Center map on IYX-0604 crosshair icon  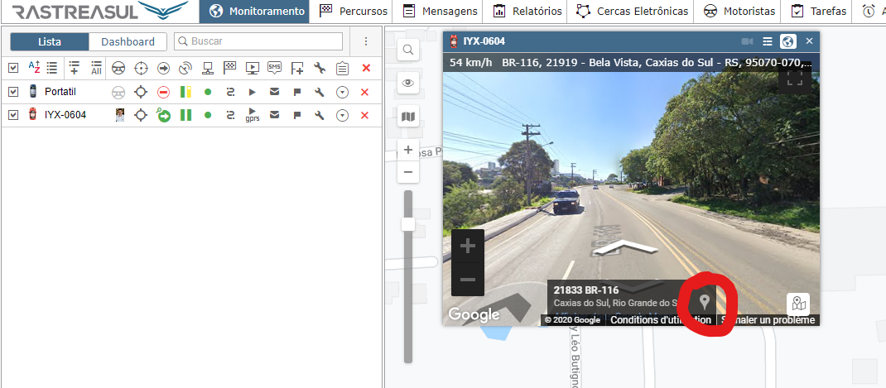click(141, 115)
